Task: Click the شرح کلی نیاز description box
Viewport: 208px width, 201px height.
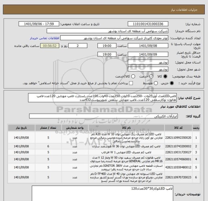Action: tap(102, 98)
